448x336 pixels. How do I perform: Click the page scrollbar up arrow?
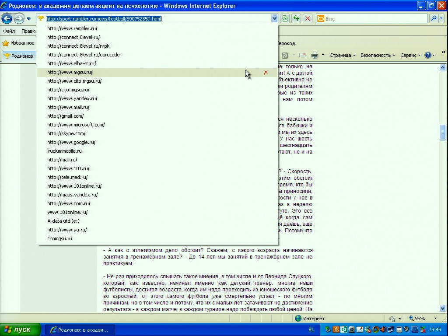(x=443, y=68)
